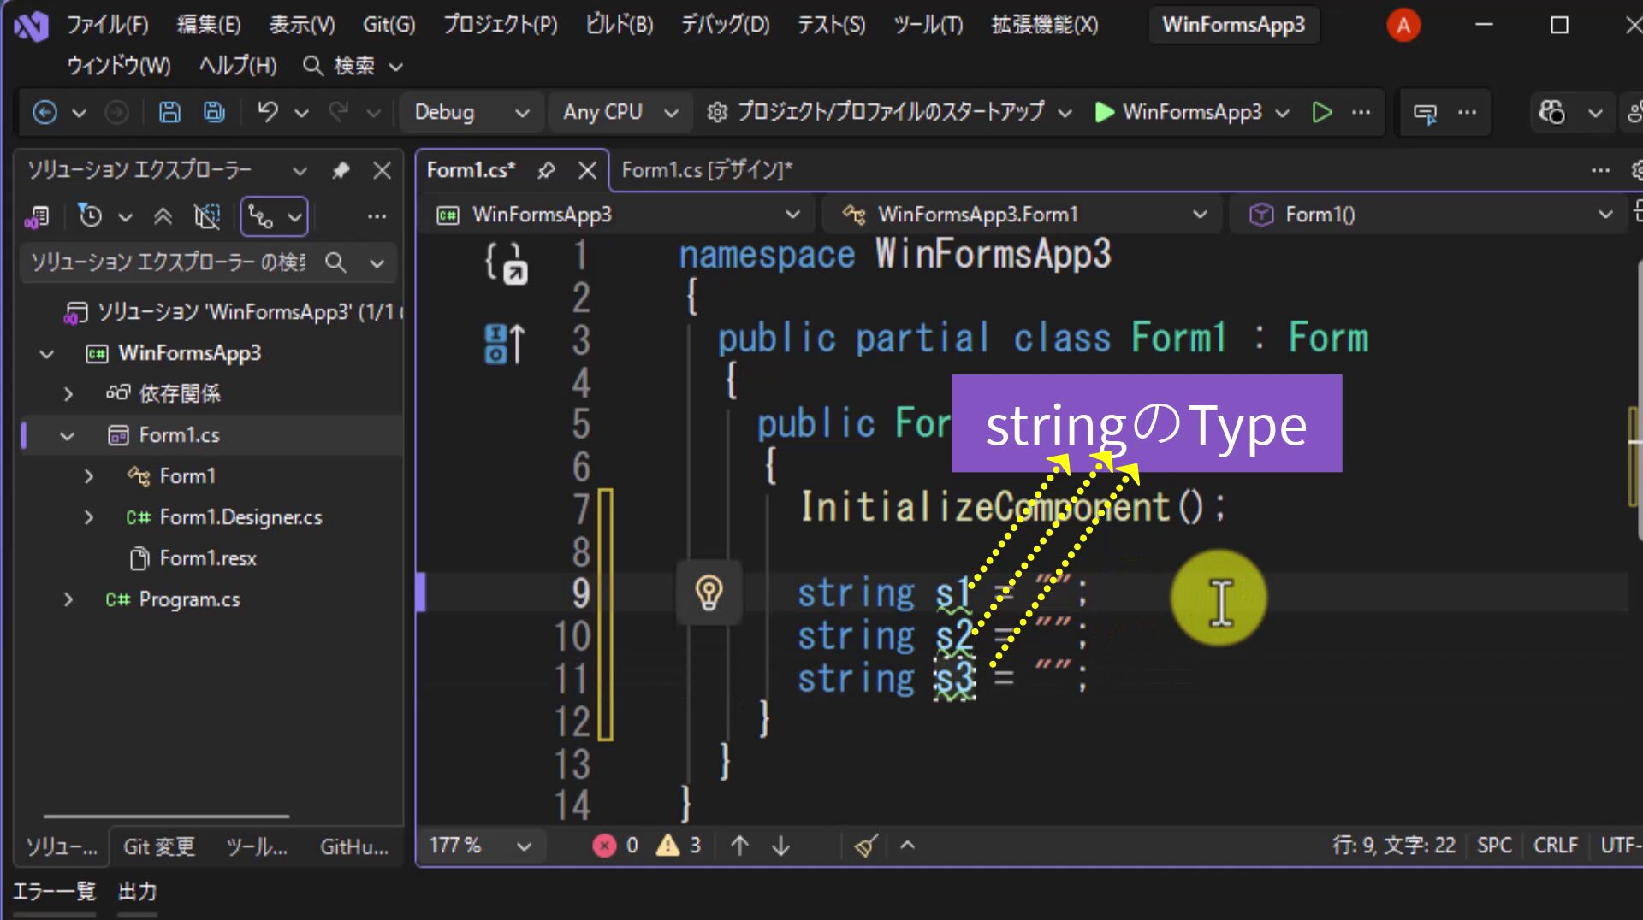Select Form1.resx in Solution Explorer
1643x920 pixels.
(208, 558)
